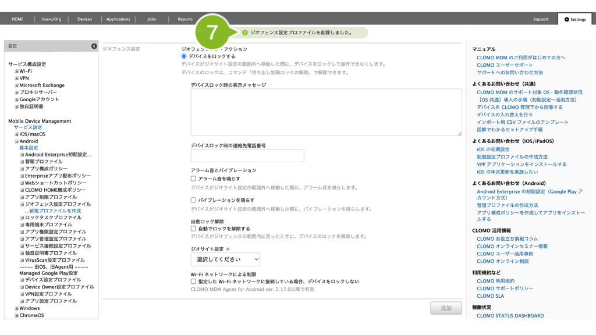Expand the ChromeOS tree node icon

pos(17,315)
